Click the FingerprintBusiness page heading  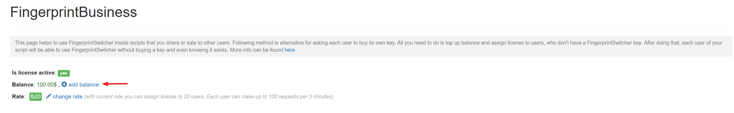(x=74, y=12)
